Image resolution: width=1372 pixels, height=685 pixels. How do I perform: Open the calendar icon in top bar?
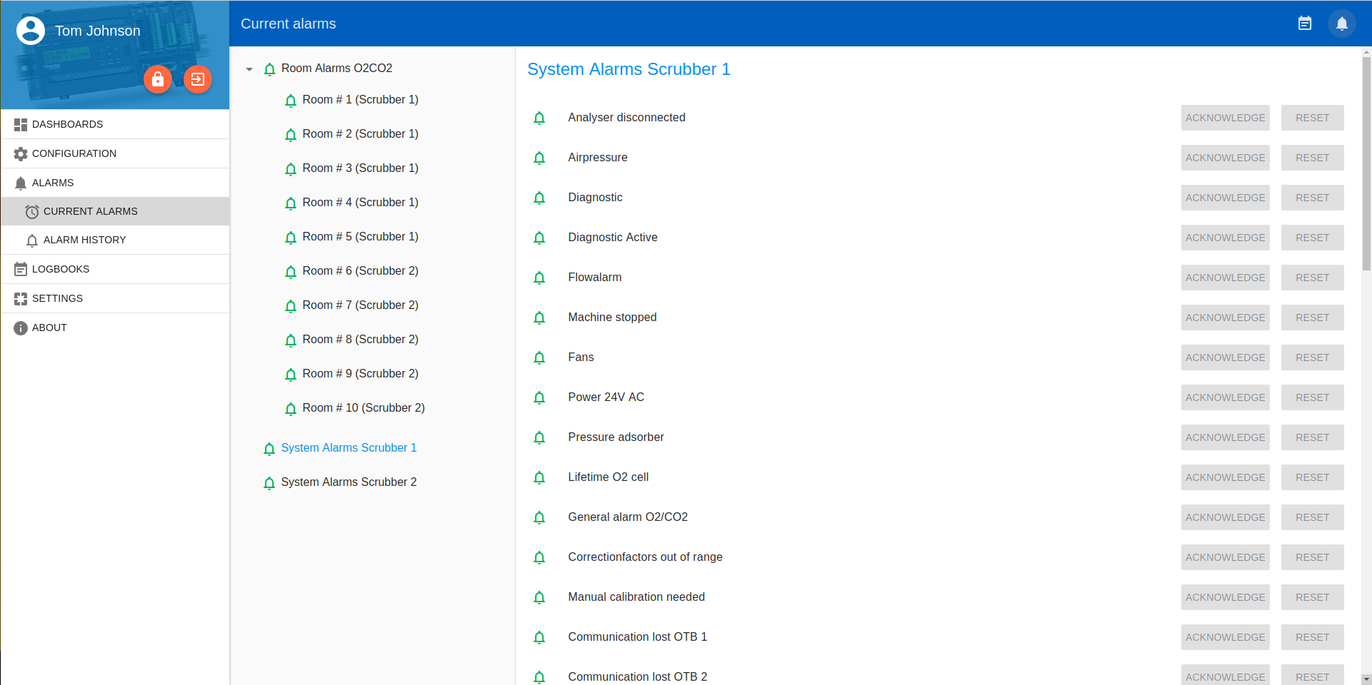coord(1305,24)
